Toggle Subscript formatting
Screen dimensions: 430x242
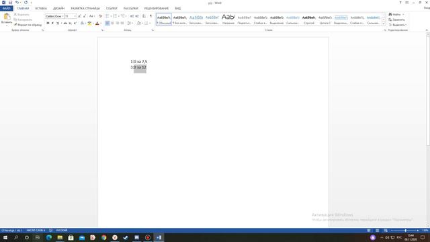70,24
